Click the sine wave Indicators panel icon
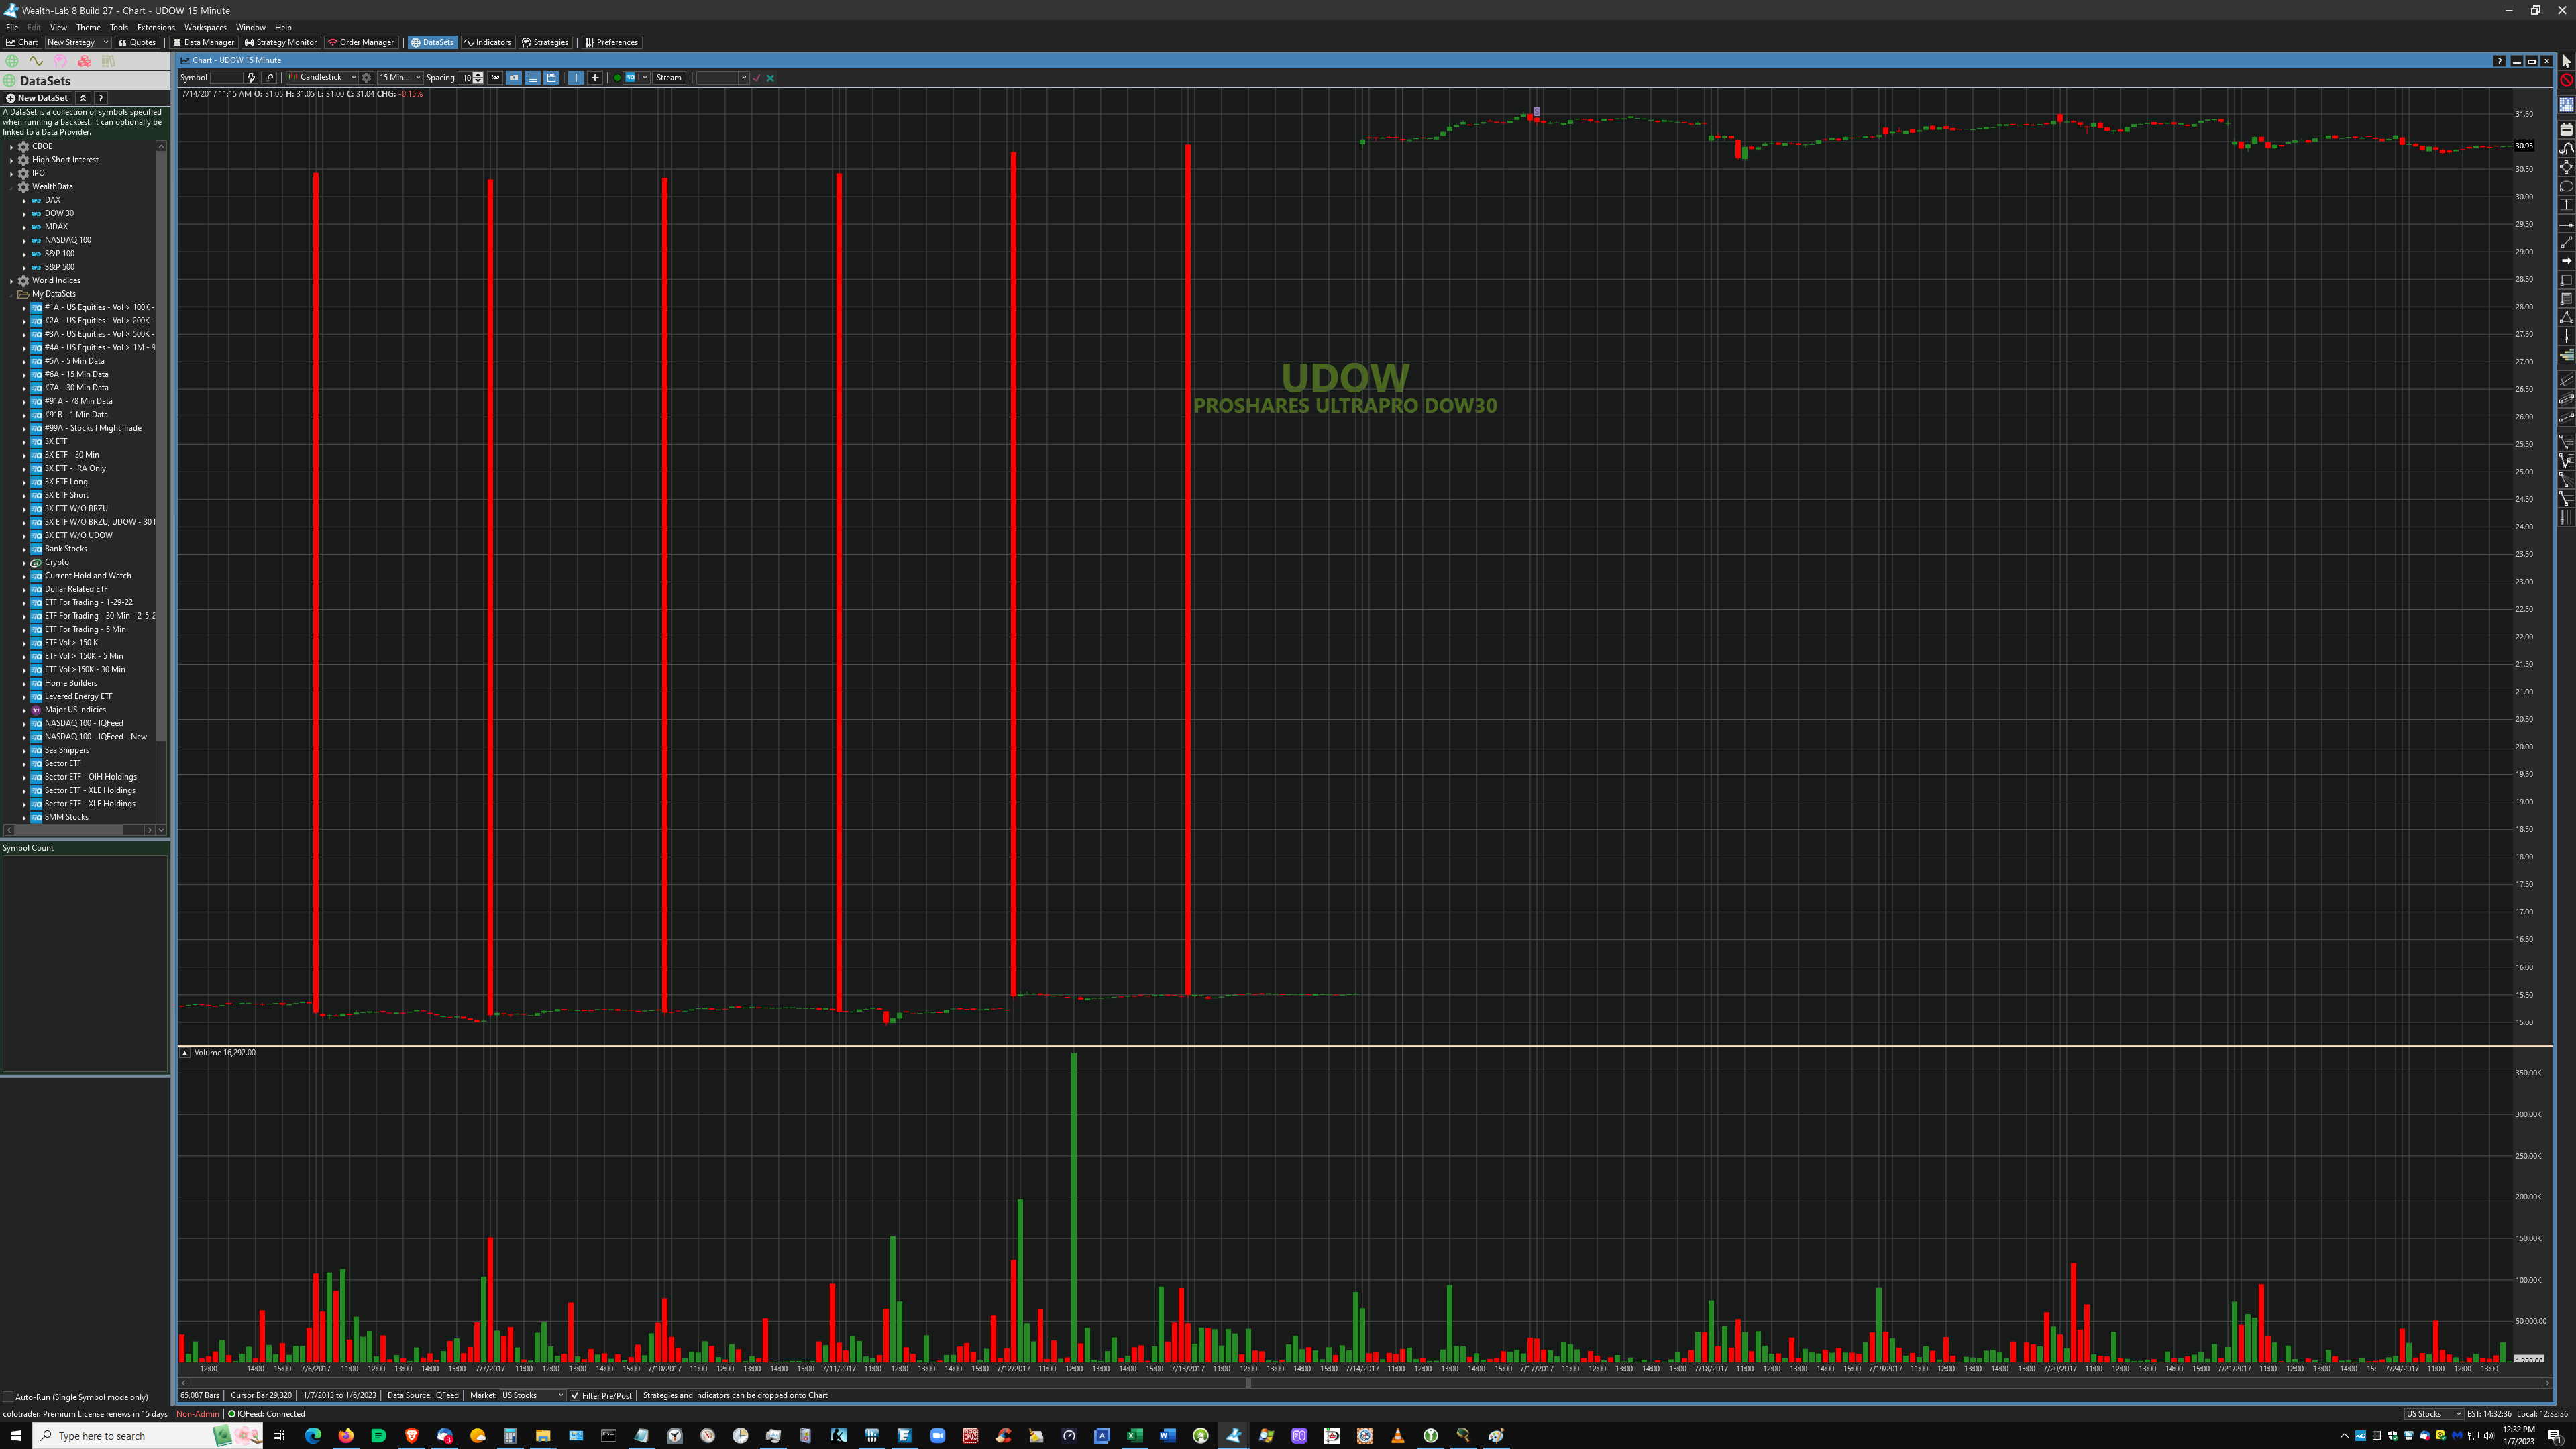This screenshot has height=1449, width=2576. tap(37, 61)
